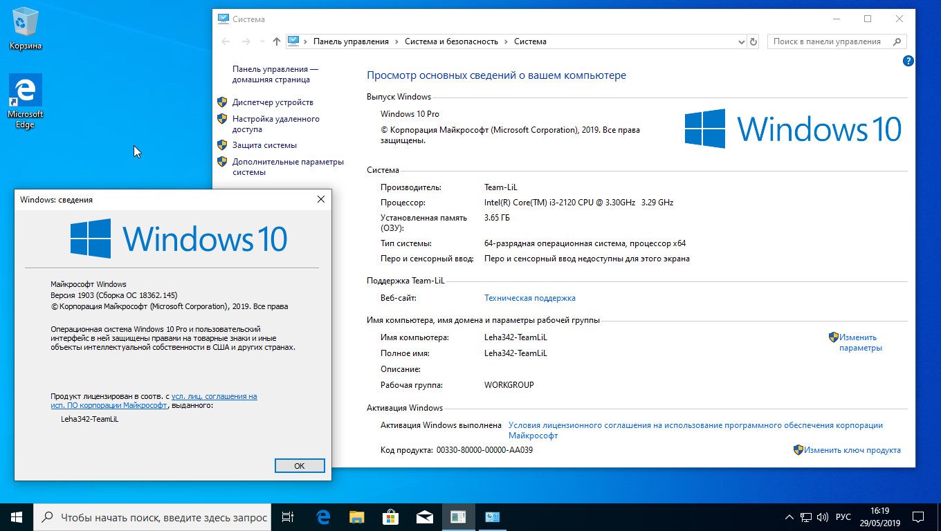Open усл. лиц. соглашения link in winver
941x531 pixels.
pos(214,396)
